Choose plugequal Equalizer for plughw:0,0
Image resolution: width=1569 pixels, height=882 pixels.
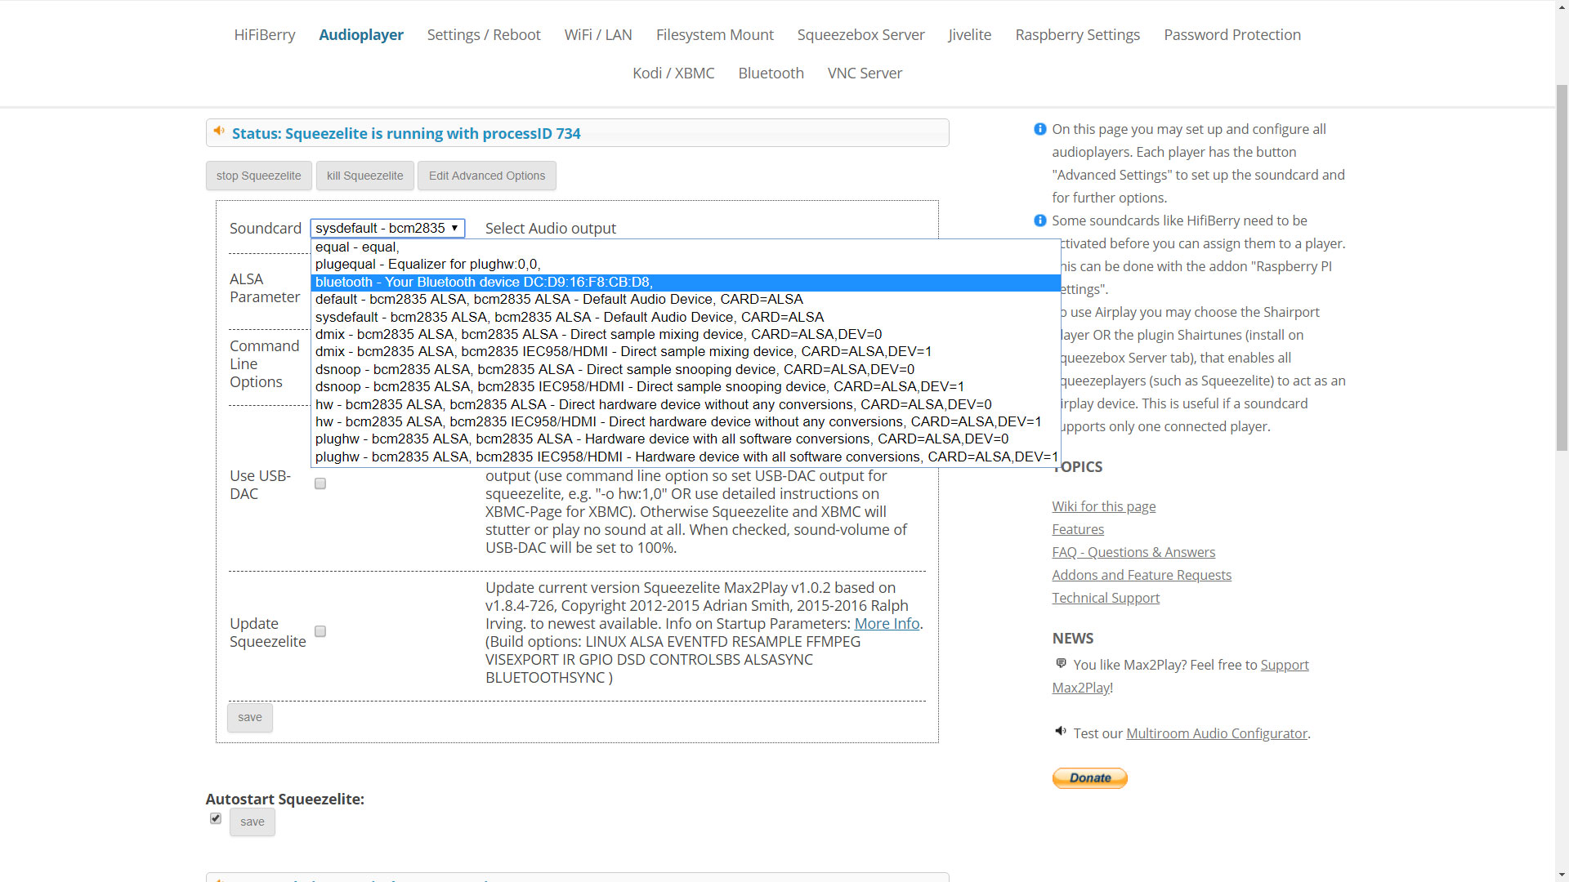pos(686,265)
